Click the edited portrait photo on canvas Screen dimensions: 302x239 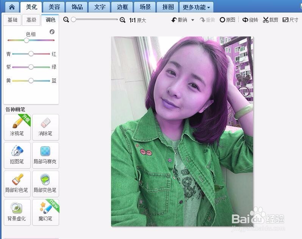click(x=182, y=131)
